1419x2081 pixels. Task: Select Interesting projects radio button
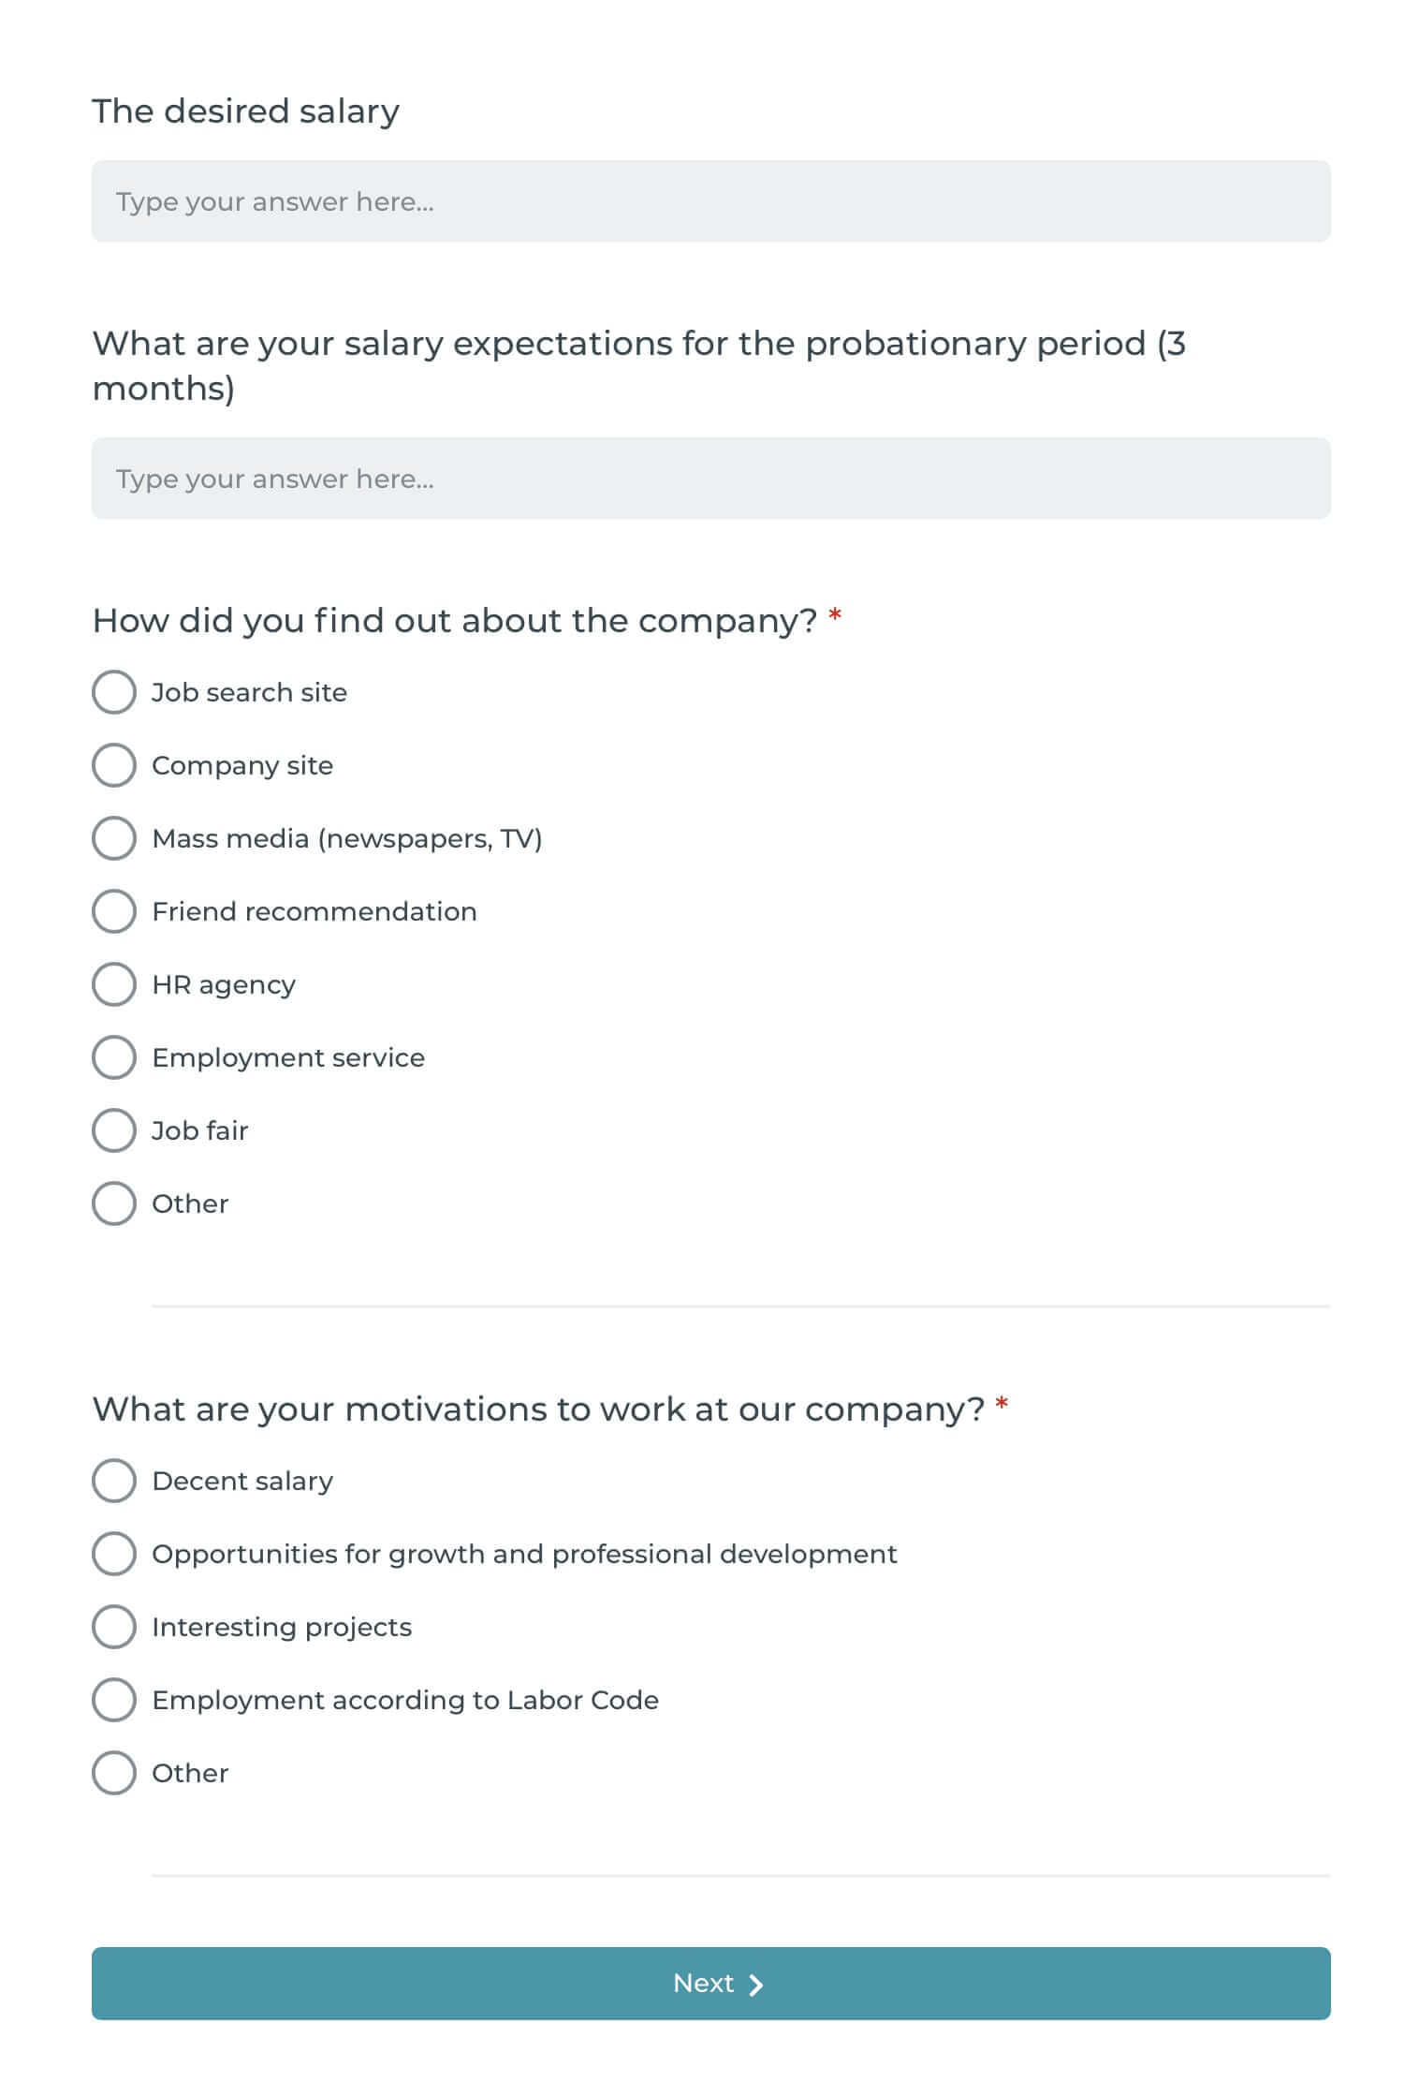[114, 1627]
